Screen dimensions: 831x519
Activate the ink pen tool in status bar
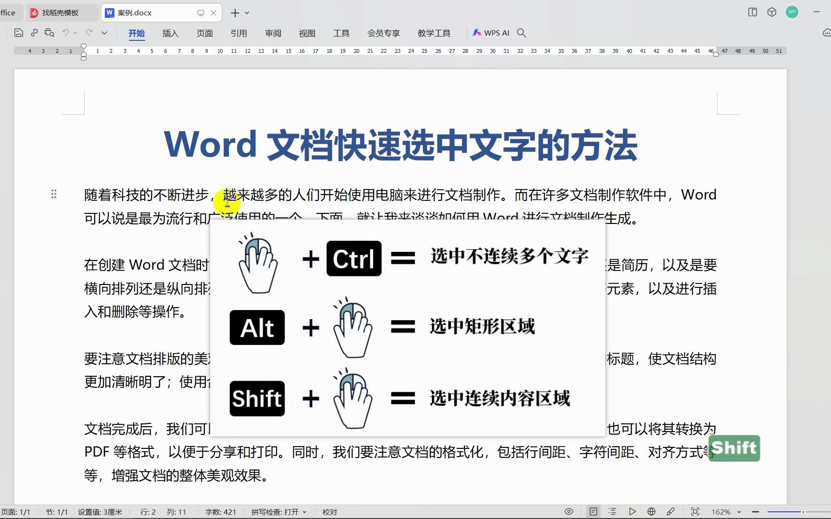tap(671, 512)
